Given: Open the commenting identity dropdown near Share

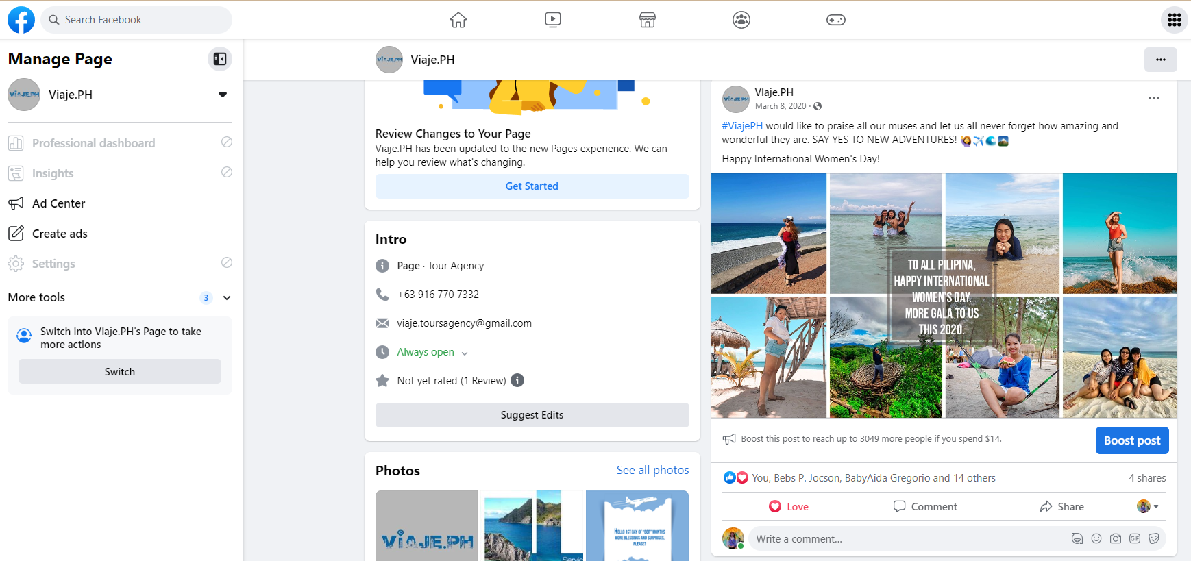Looking at the screenshot, I should coord(1148,506).
